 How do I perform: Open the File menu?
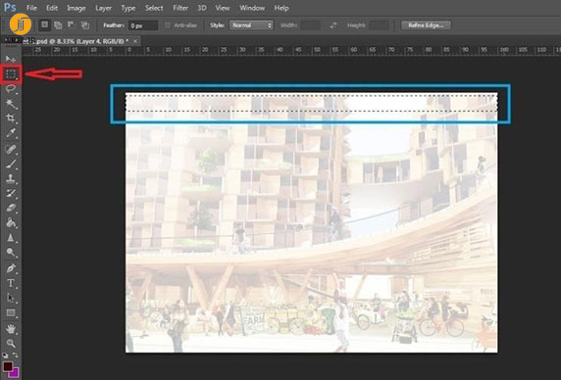pyautogui.click(x=31, y=8)
